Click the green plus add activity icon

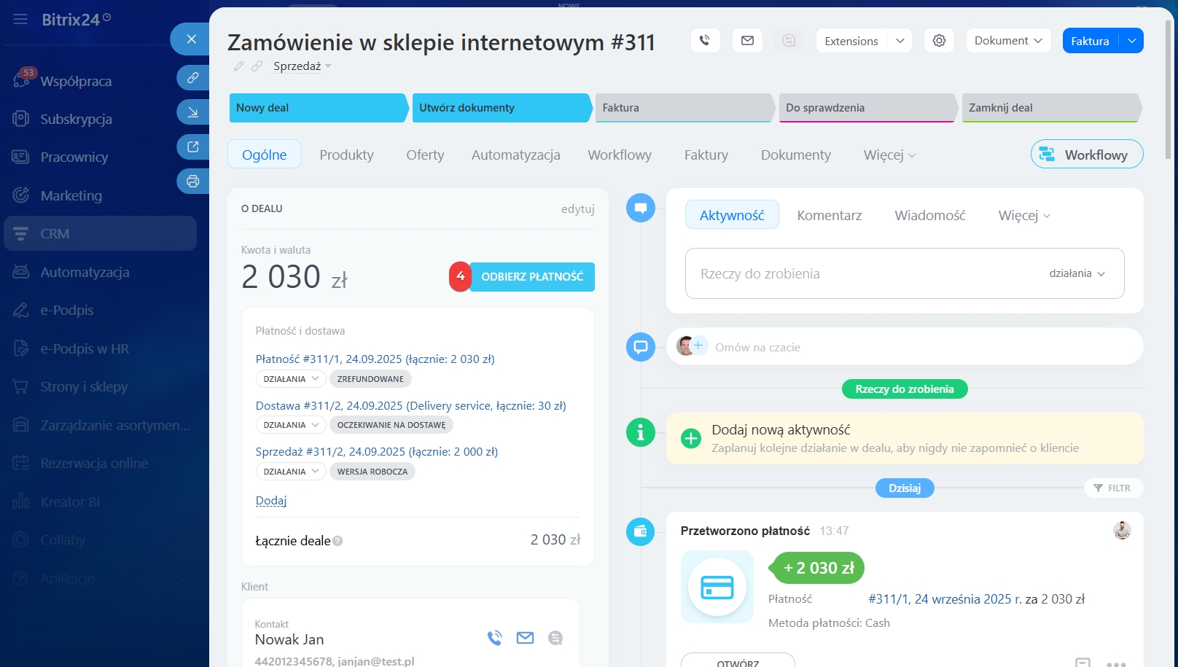tap(690, 438)
